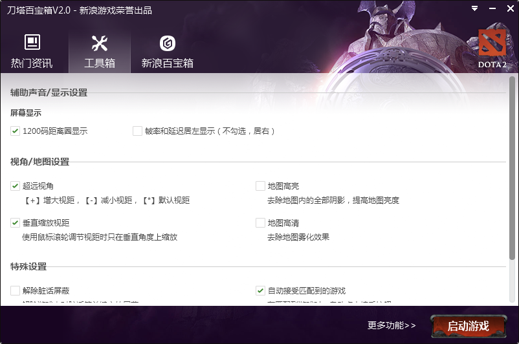The height and width of the screenshot is (344, 519).
Task: Open the 更多功能>> link
Action: coord(392,325)
